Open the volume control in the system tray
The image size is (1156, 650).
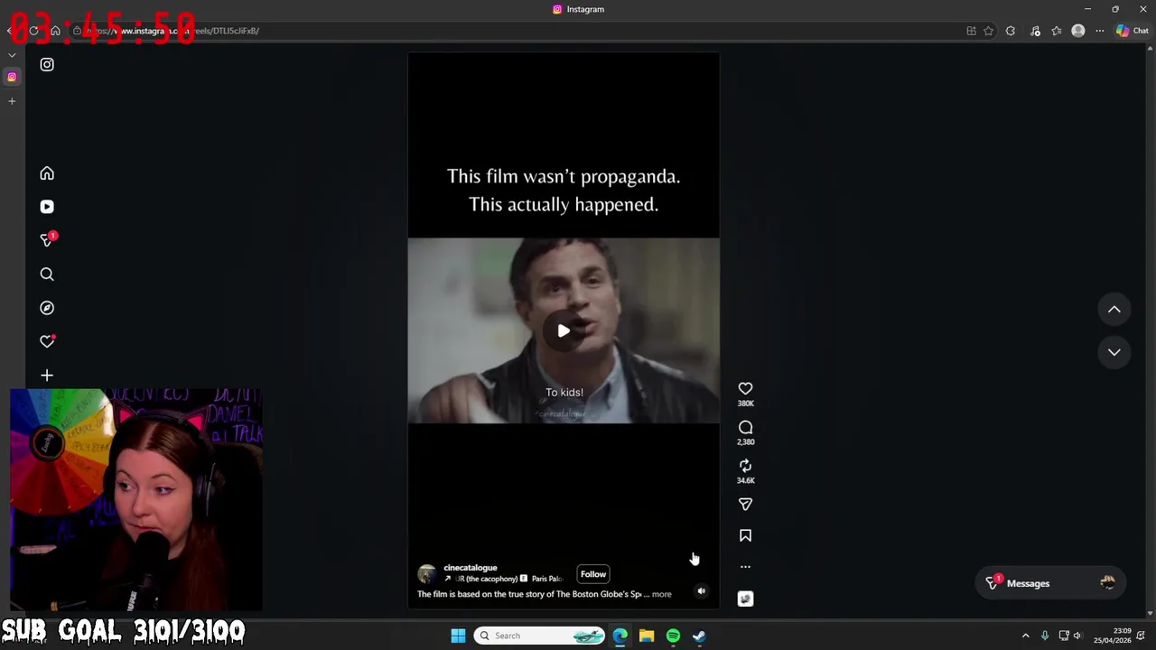(x=1077, y=636)
